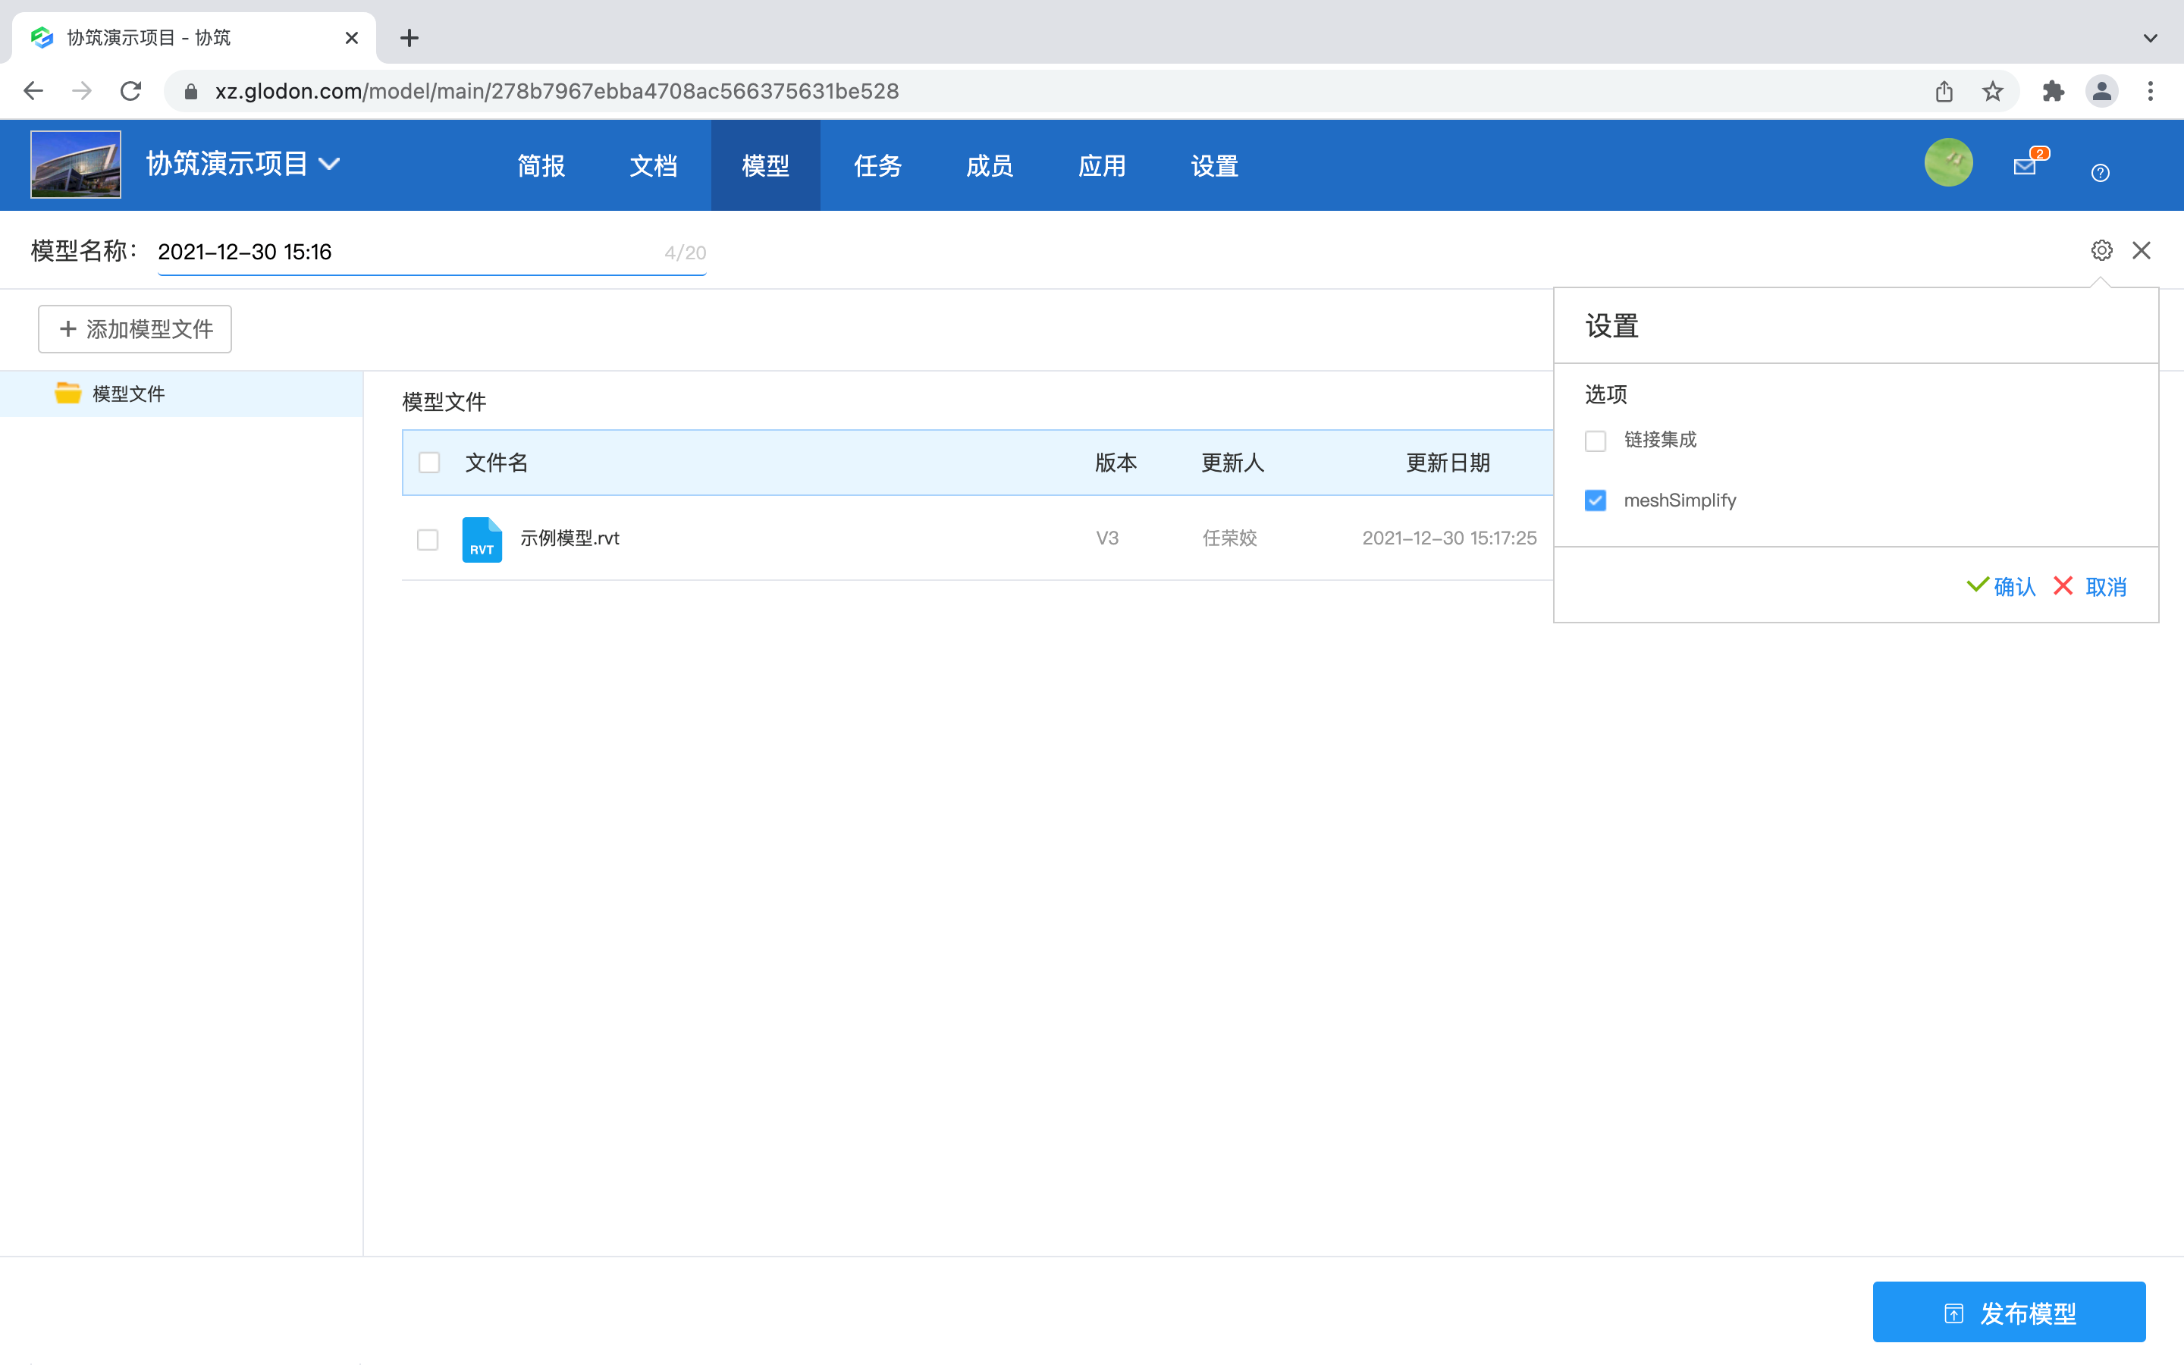This screenshot has height=1365, width=2184.
Task: Click the project thumbnail image in the header
Action: coord(75,163)
